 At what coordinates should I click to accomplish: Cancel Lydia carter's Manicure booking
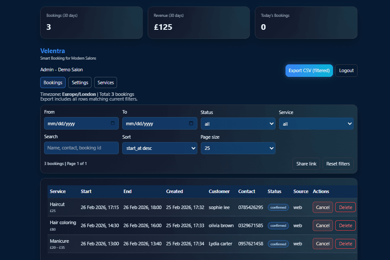[x=323, y=244]
